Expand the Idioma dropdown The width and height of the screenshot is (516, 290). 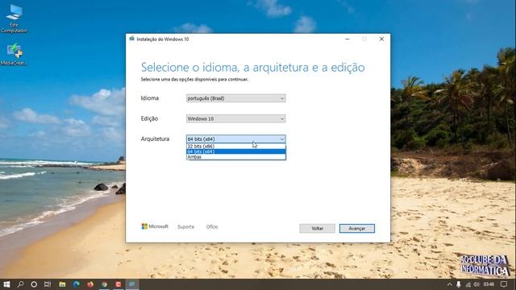pyautogui.click(x=236, y=98)
